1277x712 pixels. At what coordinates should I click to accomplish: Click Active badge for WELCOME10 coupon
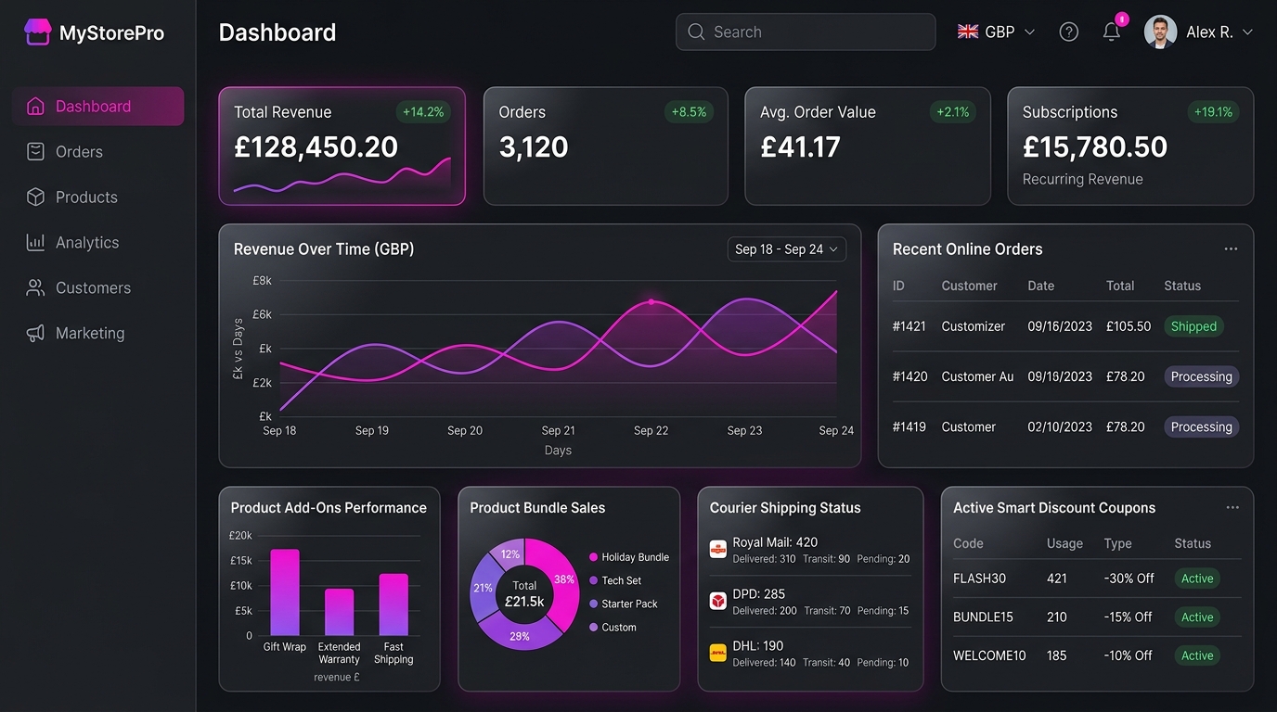[1197, 655]
